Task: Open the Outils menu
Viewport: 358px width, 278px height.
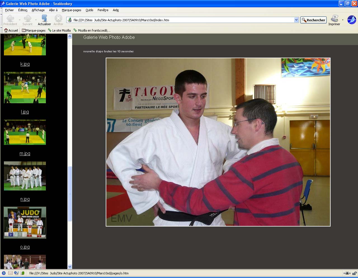Action: 89,10
